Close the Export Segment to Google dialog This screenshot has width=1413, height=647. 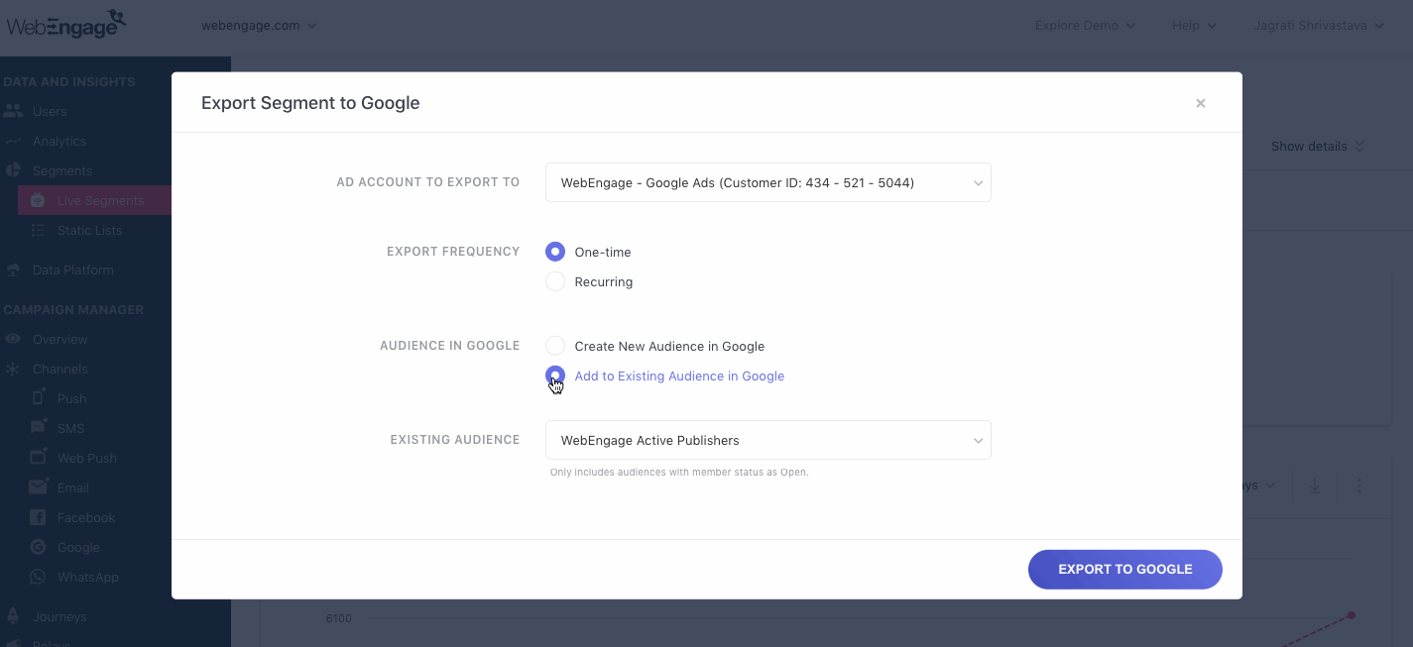[1201, 103]
